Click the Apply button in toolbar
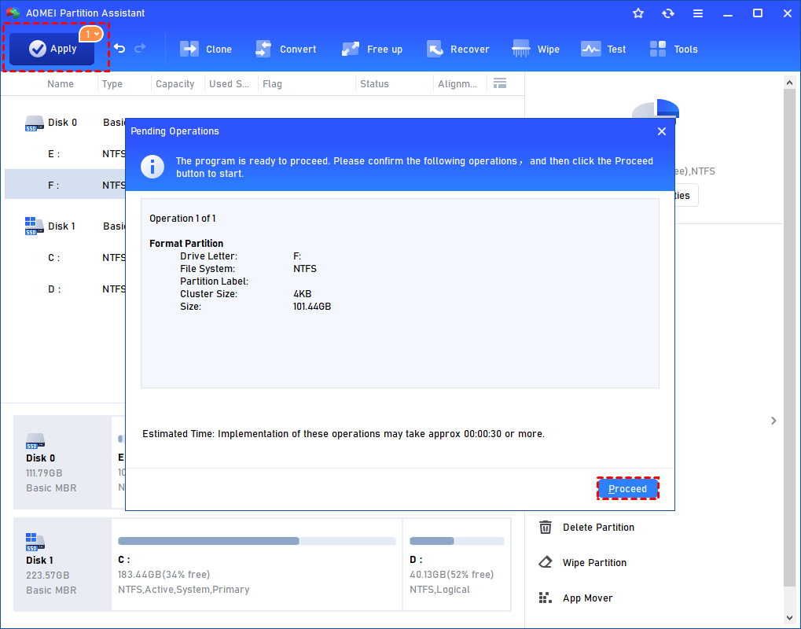Image resolution: width=801 pixels, height=629 pixels. tap(52, 49)
